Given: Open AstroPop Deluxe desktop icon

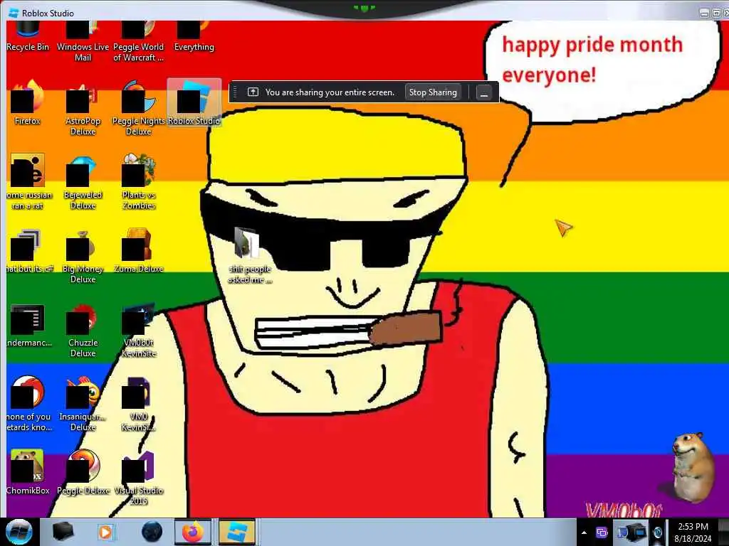Looking at the screenshot, I should point(83,109).
